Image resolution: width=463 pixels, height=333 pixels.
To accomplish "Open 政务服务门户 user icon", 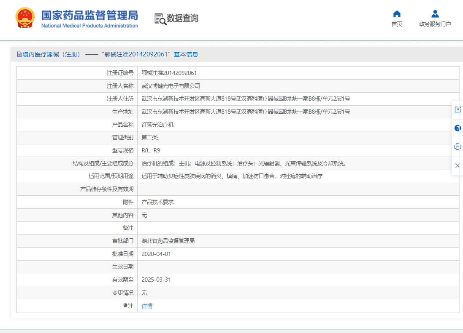I will click(x=435, y=14).
